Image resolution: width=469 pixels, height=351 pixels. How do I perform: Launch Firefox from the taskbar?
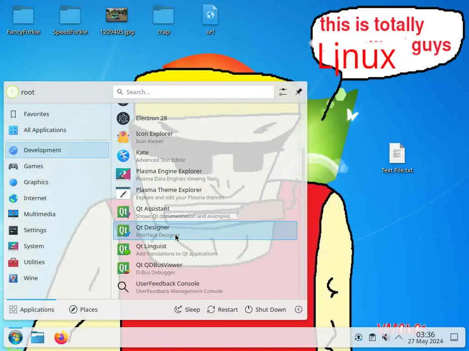pos(61,338)
